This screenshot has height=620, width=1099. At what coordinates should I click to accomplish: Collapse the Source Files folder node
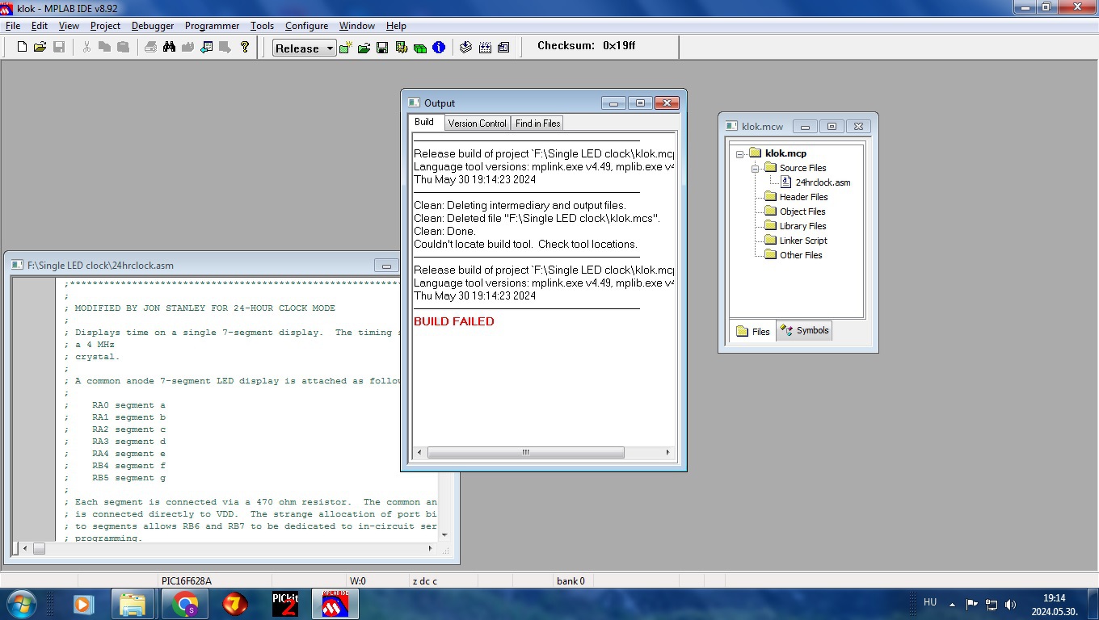coord(754,168)
